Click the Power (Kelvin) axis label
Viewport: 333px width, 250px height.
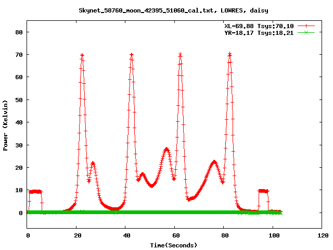(5, 125)
